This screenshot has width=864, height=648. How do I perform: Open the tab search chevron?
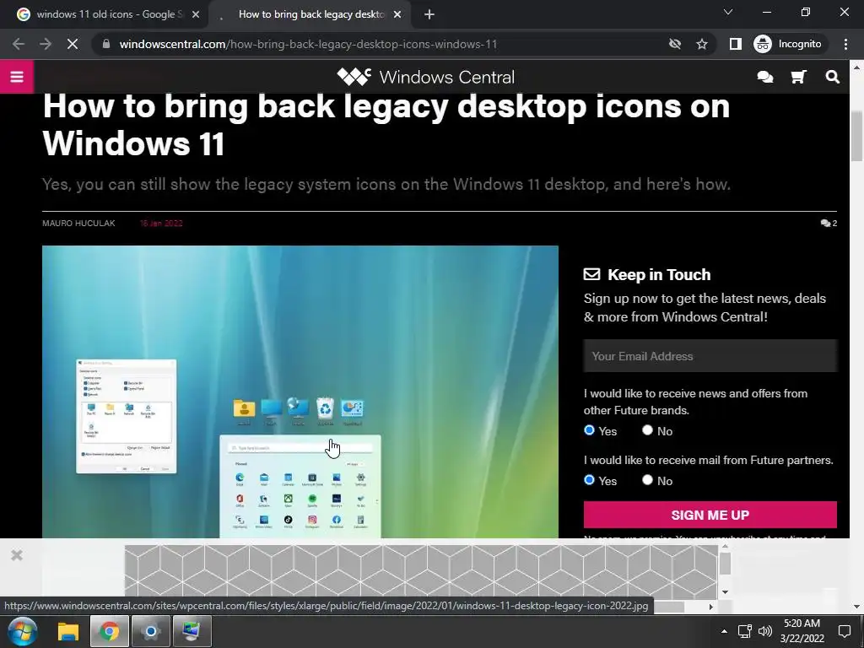[x=728, y=12]
